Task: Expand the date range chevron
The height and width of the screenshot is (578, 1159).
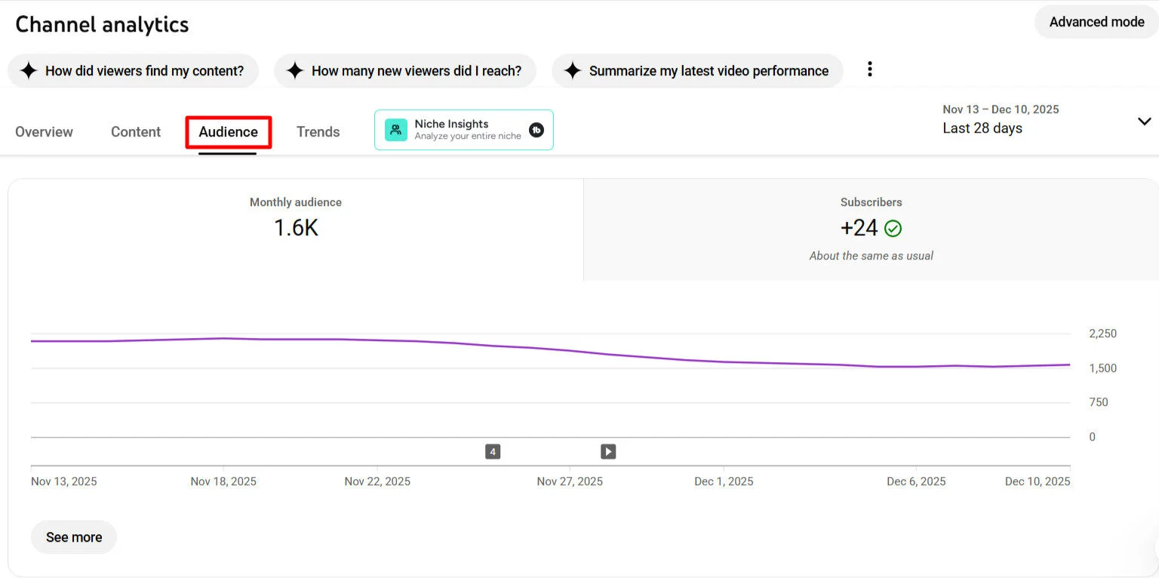Action: (x=1145, y=120)
